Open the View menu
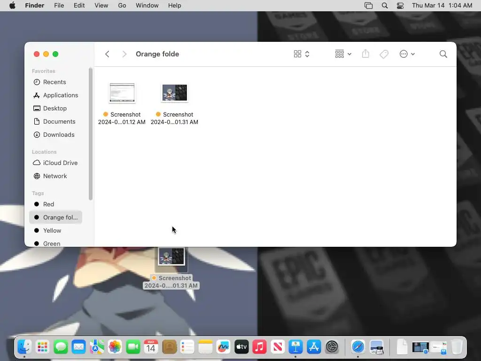The image size is (481, 361). click(101, 6)
